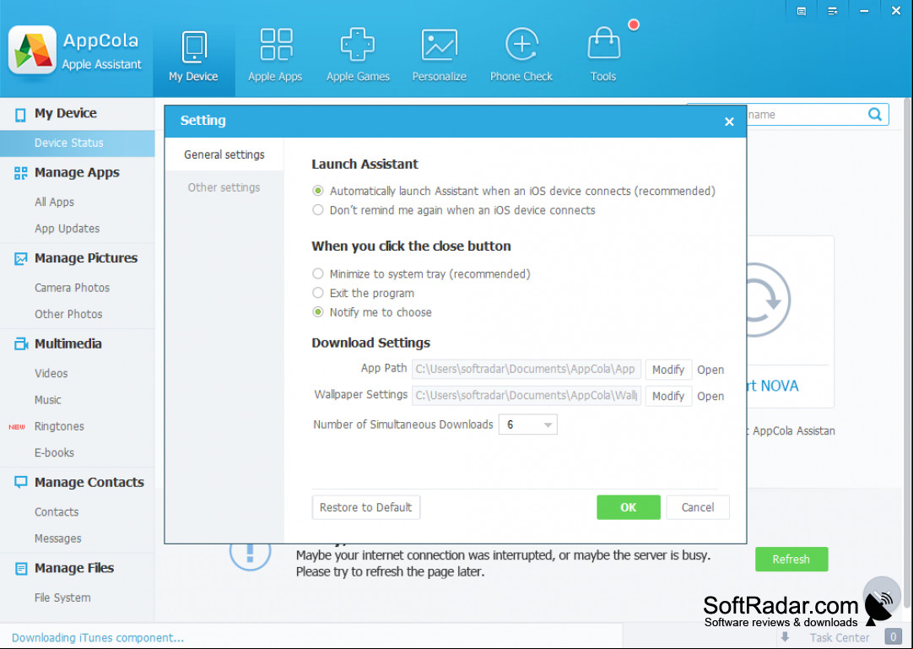The height and width of the screenshot is (649, 913).
Task: Open the Wallpaper Settings folder
Action: [x=711, y=396]
